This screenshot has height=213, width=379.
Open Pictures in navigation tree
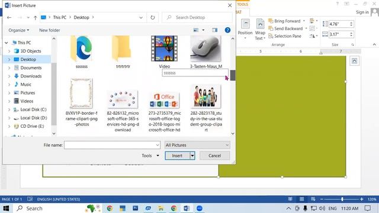(28, 93)
